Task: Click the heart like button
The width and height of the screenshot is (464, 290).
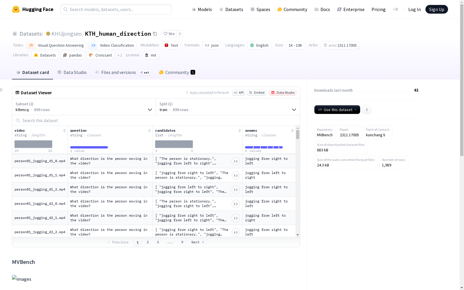Action: point(169,34)
